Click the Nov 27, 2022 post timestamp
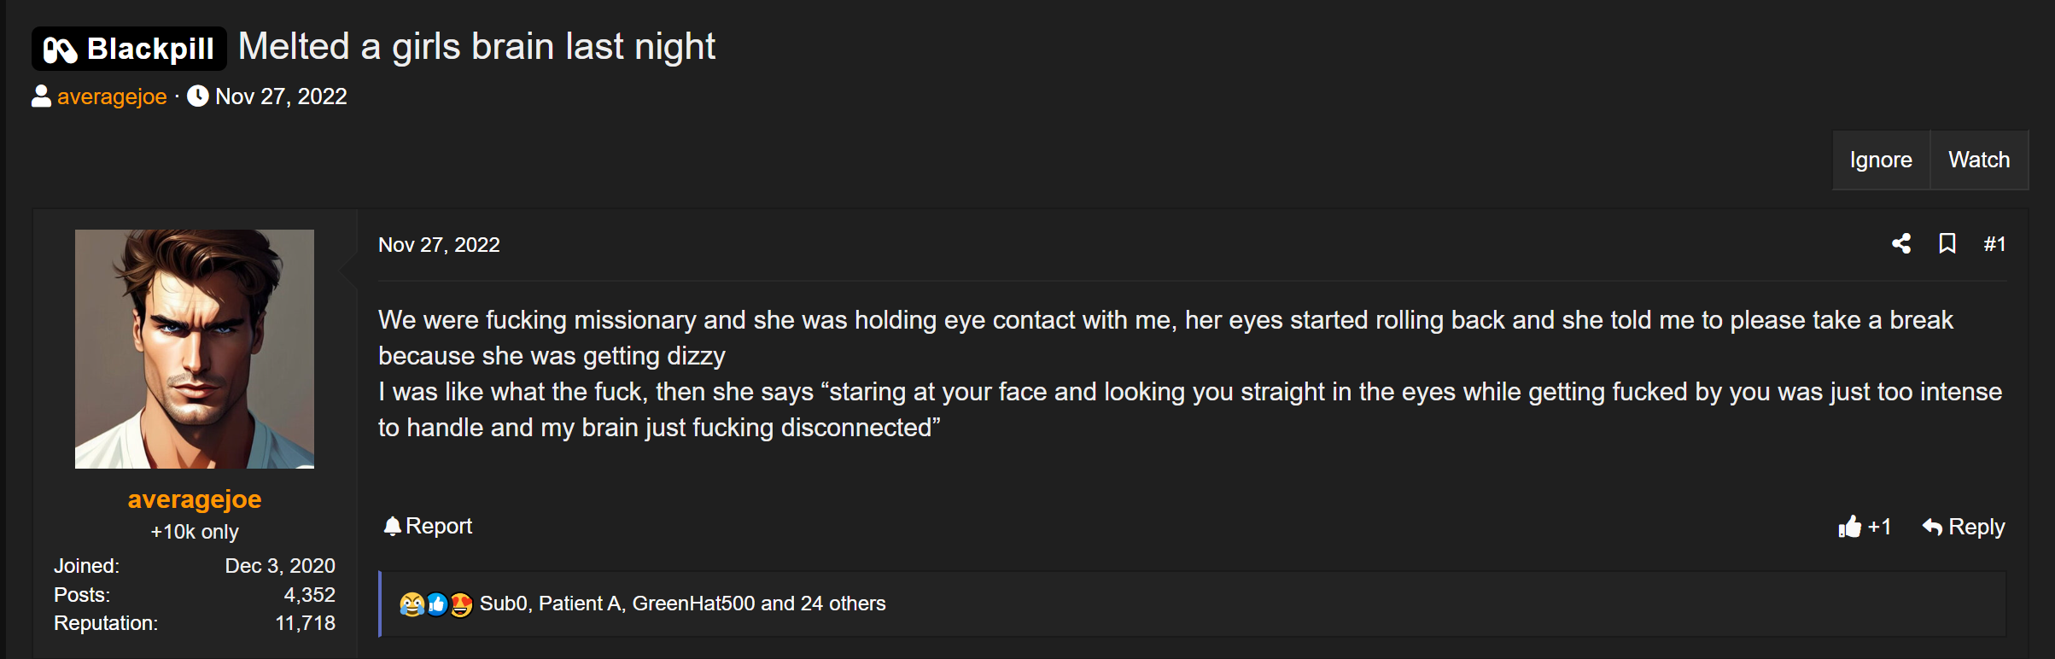 point(439,245)
